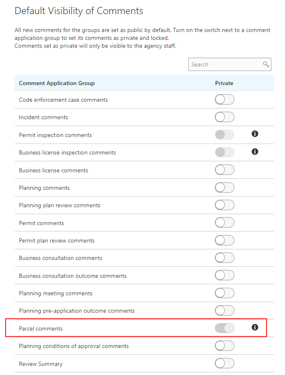Enable Planning meeting comments private switch
285x375 pixels.
pos(224,293)
